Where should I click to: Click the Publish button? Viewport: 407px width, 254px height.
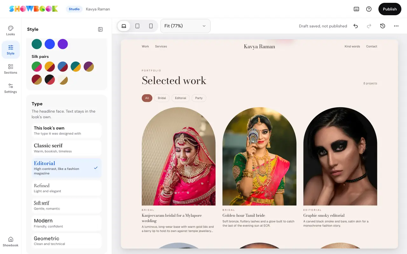click(390, 9)
